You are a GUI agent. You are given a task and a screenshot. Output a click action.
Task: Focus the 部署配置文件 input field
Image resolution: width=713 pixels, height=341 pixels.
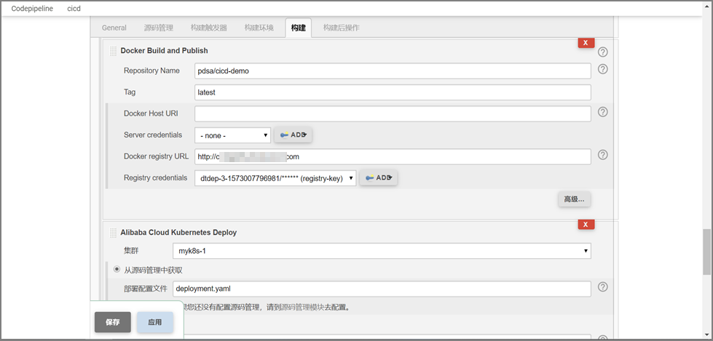point(382,289)
